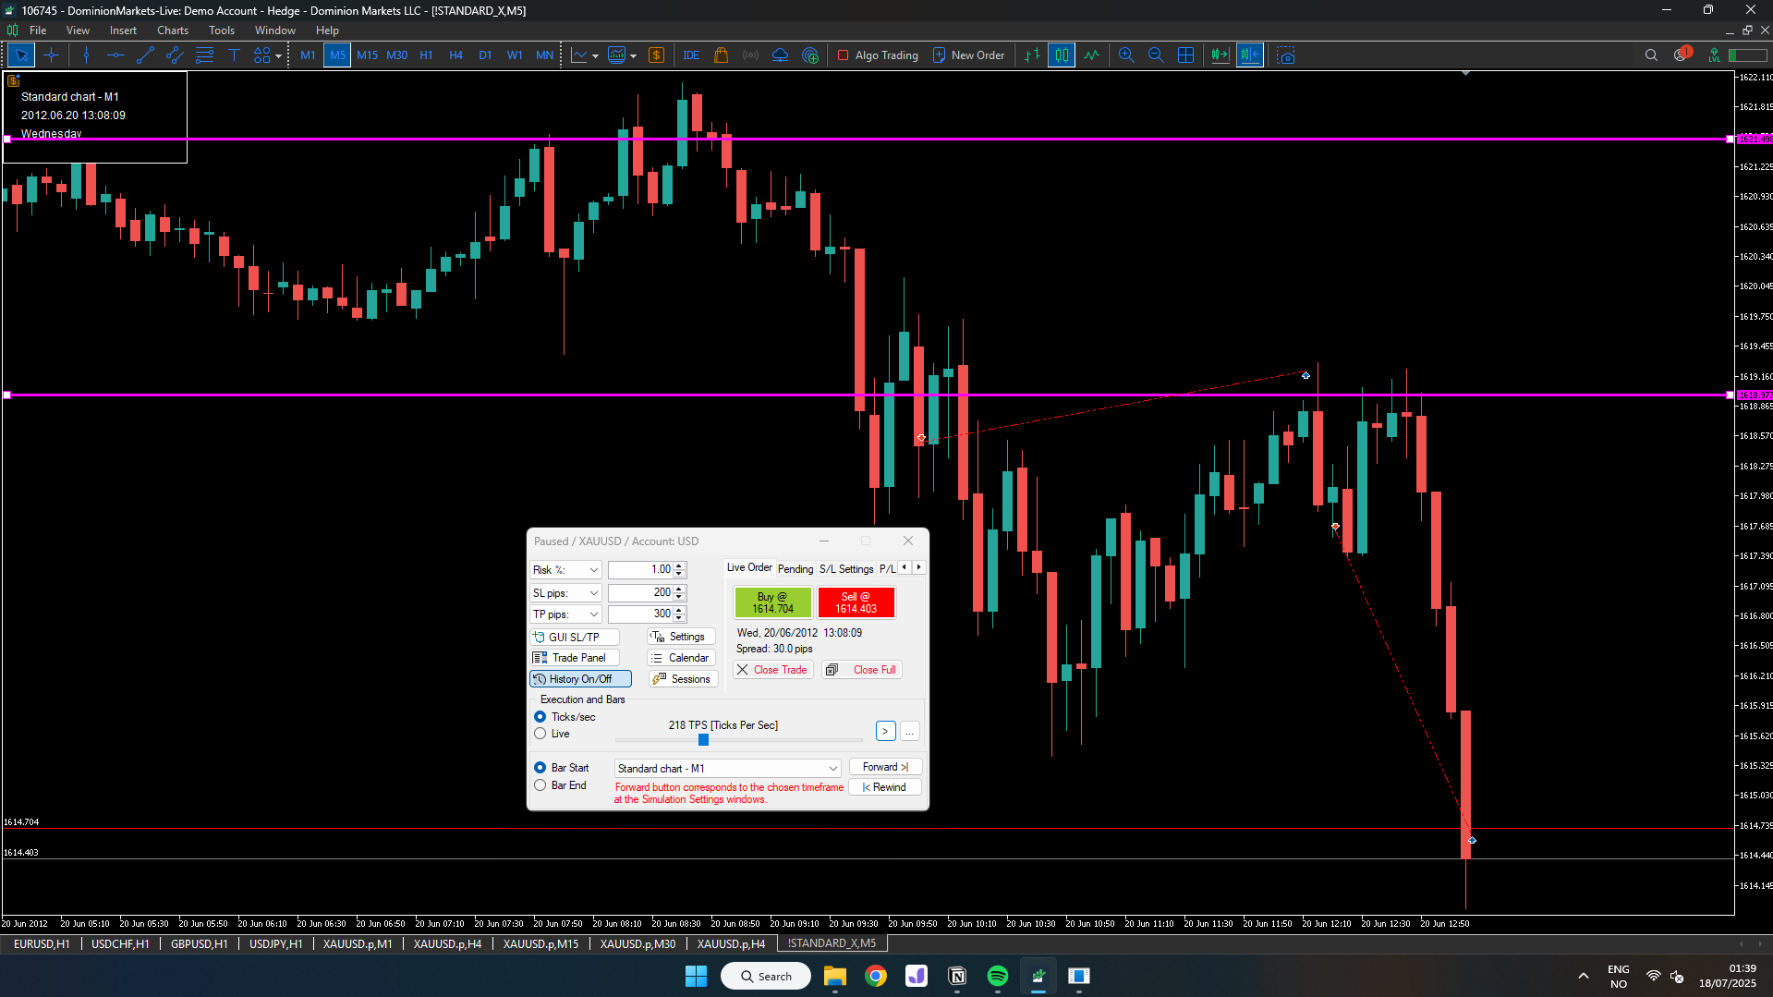
Task: Open the File menu
Action: [x=38, y=30]
